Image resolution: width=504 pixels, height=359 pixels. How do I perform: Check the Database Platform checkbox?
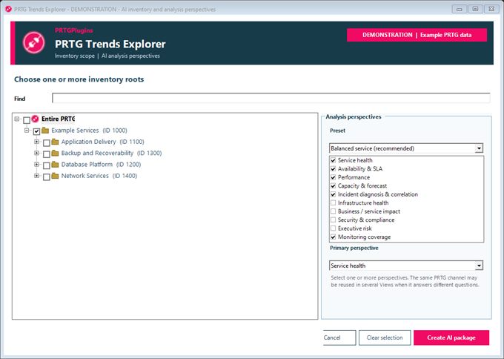click(x=47, y=165)
